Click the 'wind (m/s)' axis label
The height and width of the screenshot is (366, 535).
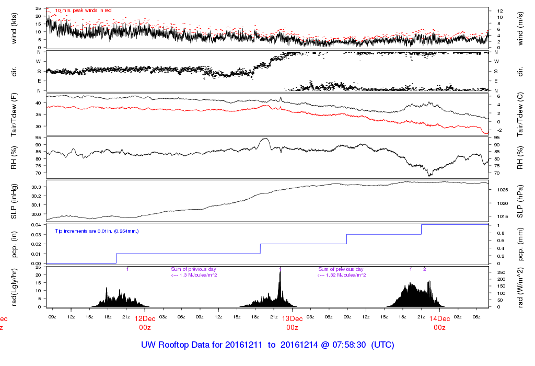(520, 28)
